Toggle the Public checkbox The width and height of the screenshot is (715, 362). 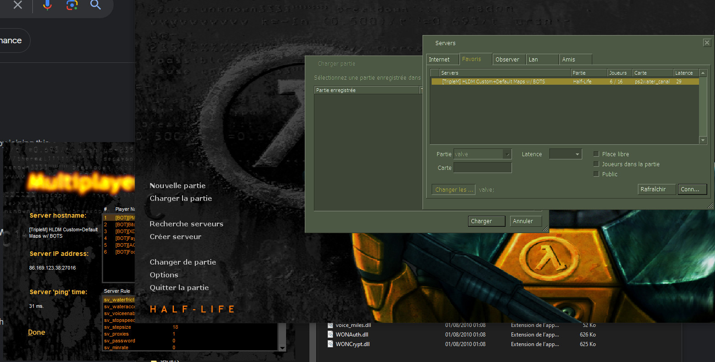coord(596,174)
